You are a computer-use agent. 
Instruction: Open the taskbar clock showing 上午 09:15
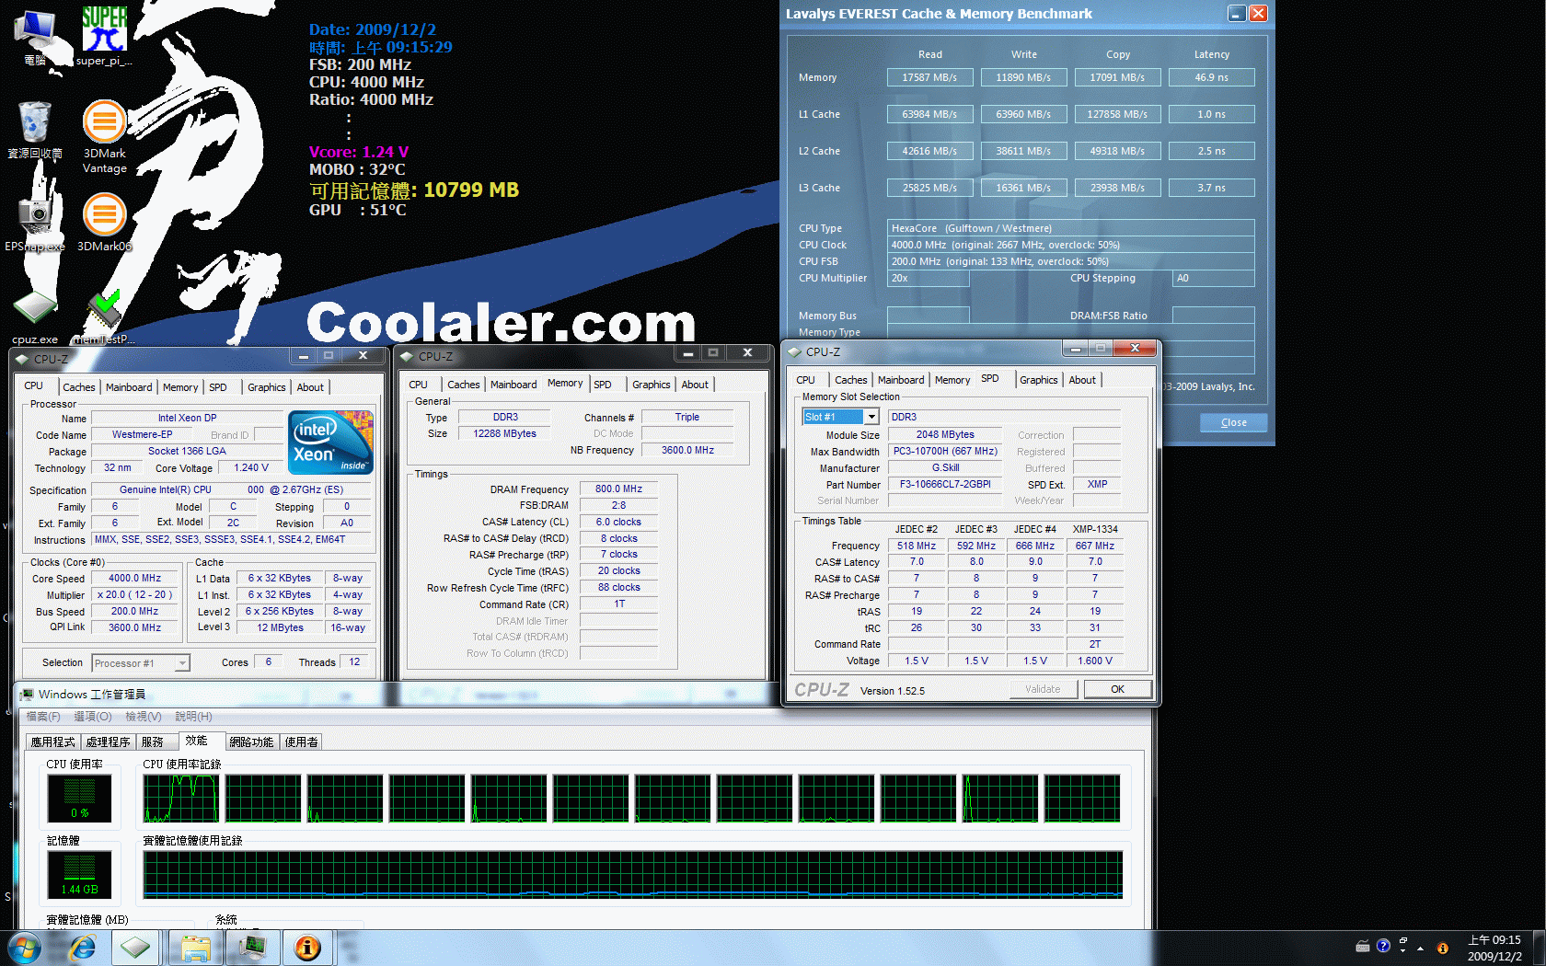point(1494,948)
